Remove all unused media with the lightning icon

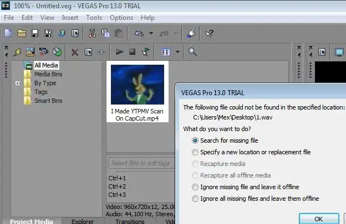point(17,52)
